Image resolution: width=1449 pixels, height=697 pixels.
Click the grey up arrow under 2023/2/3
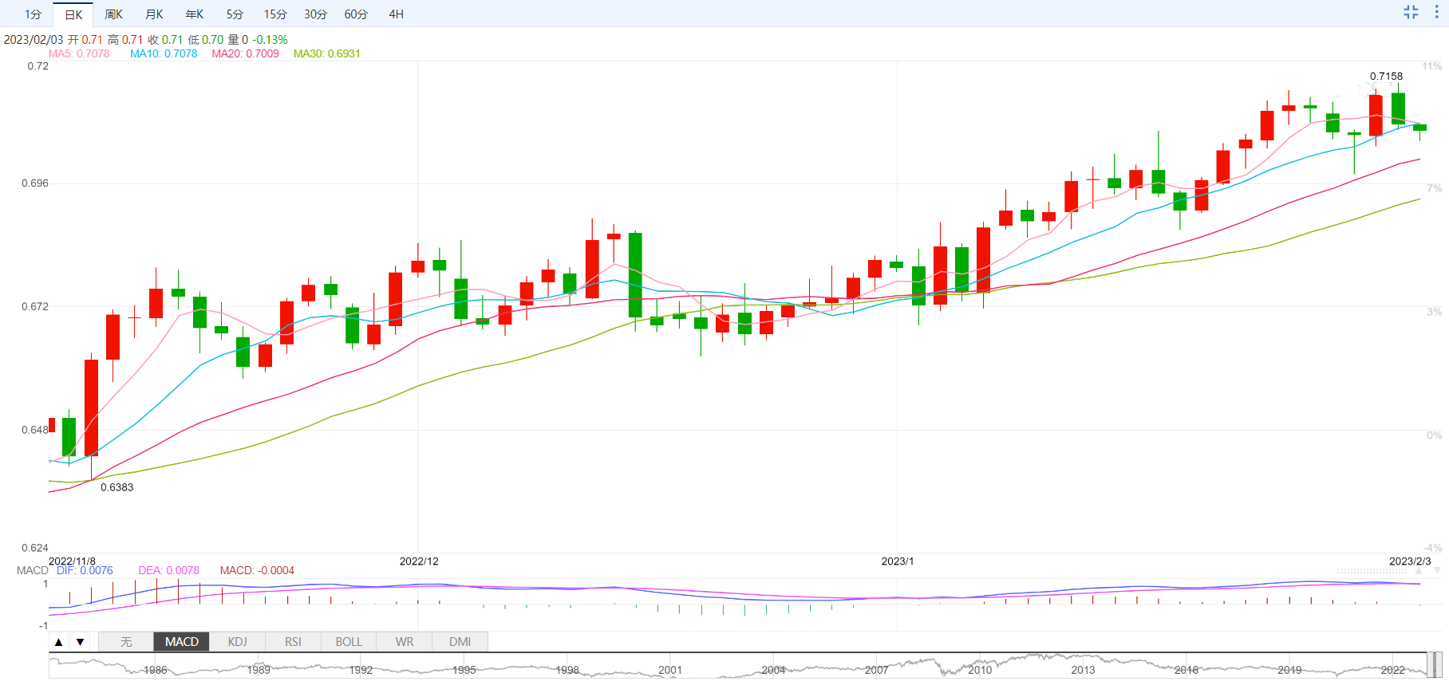[1419, 570]
